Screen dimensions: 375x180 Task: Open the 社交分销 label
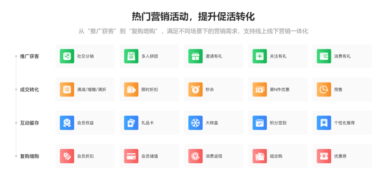(86, 57)
